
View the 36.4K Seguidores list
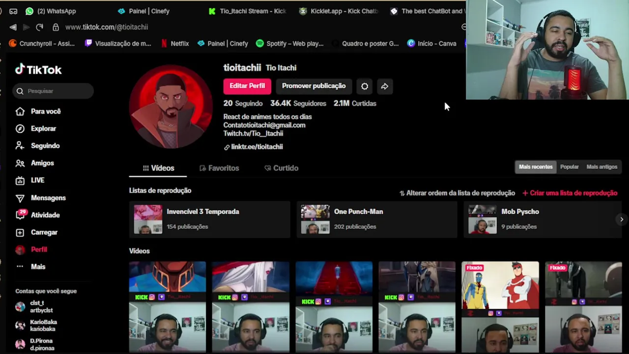pos(298,104)
